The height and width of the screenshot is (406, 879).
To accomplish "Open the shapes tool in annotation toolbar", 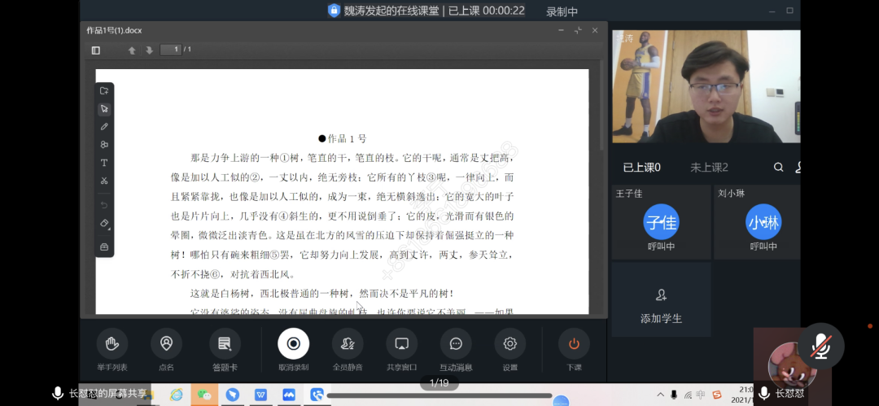I will [104, 145].
